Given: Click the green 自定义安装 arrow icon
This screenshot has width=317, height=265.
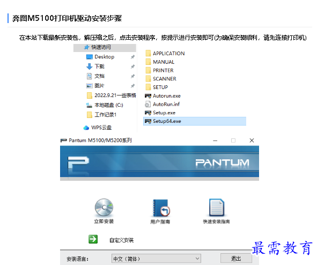Looking at the screenshot, I should [x=93, y=239].
